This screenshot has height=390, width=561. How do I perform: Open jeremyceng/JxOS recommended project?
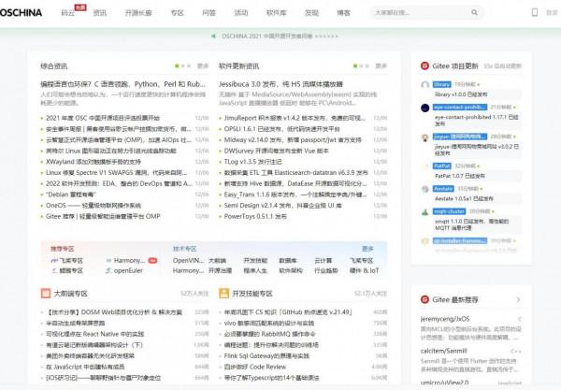click(x=445, y=319)
